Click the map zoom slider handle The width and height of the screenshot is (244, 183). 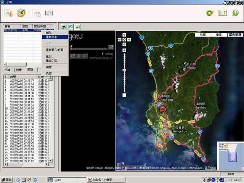[x=124, y=70]
